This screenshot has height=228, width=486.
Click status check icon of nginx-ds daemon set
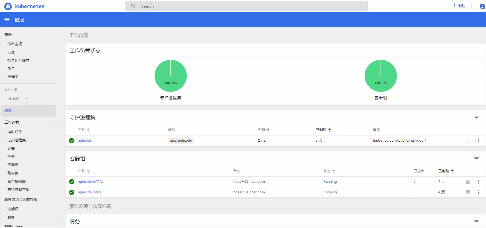(72, 141)
